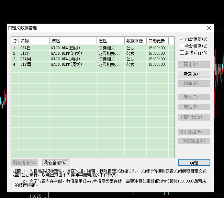This screenshot has width=224, height=198.
Task: Click 公式 in the DIF日 row
Action: coord(130,53)
